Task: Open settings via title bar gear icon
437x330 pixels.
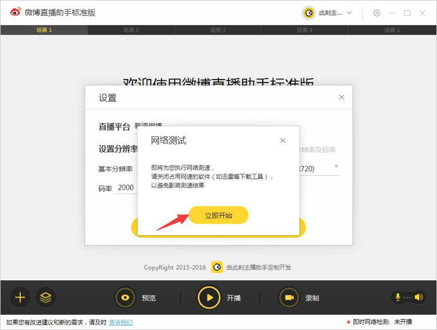Action: tap(377, 13)
